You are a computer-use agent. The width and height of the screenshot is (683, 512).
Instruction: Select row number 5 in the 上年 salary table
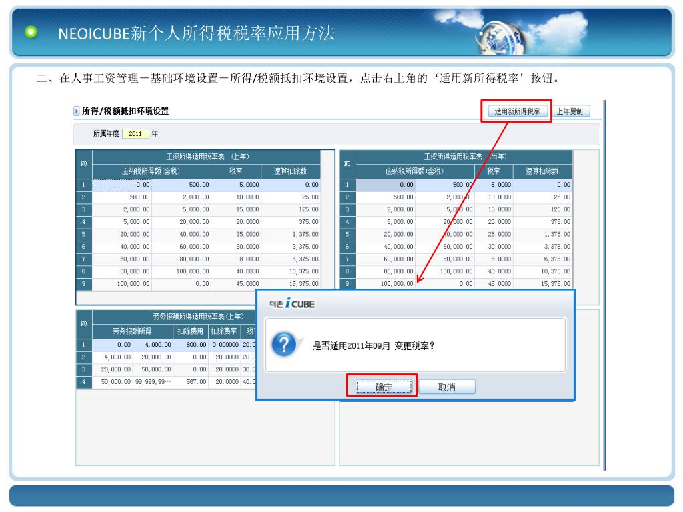coord(84,234)
